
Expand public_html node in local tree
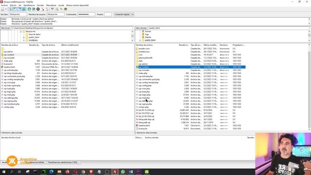pos(24,37)
